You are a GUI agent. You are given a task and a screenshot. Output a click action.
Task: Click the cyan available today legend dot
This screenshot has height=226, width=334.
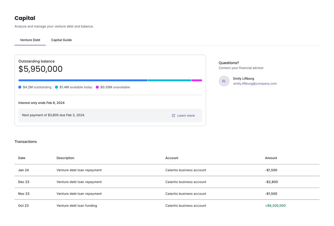coord(57,87)
